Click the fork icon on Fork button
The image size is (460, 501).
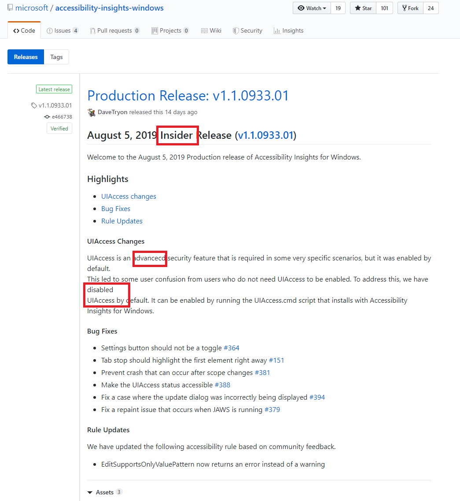(405, 8)
